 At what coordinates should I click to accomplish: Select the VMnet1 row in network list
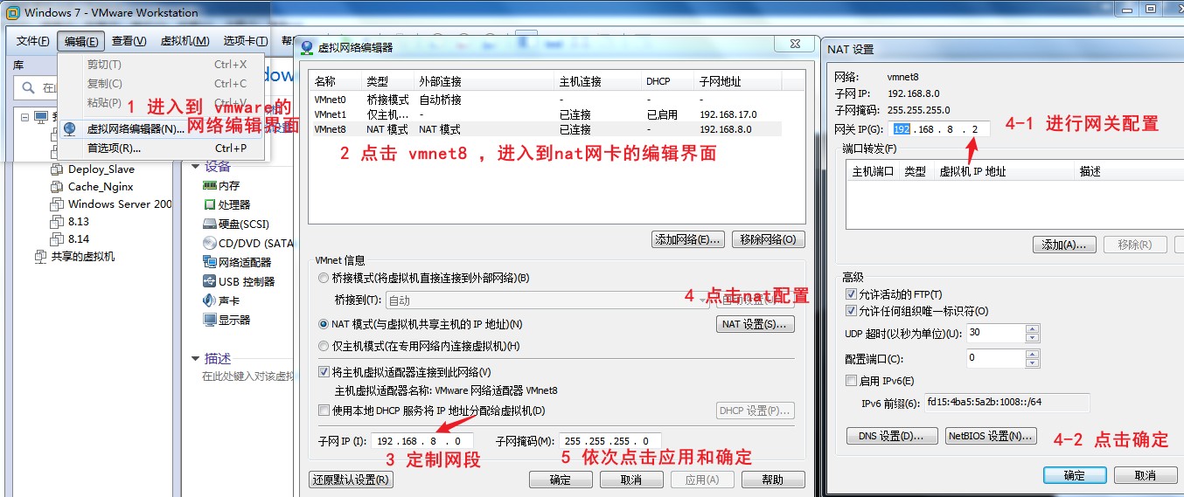(547, 114)
